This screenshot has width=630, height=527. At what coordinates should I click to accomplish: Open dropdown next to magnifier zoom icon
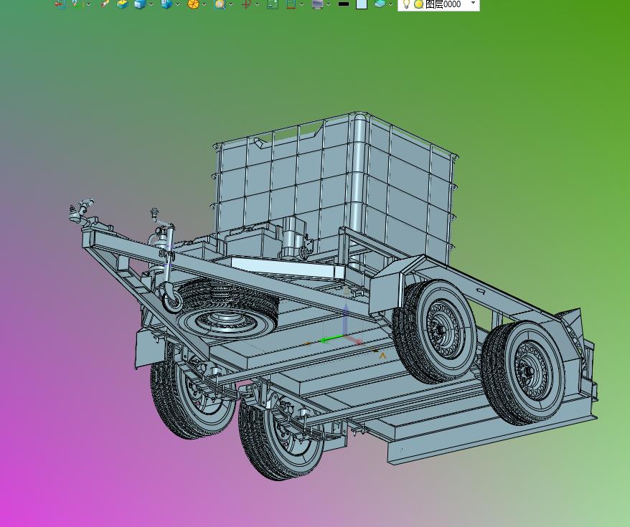click(x=230, y=4)
